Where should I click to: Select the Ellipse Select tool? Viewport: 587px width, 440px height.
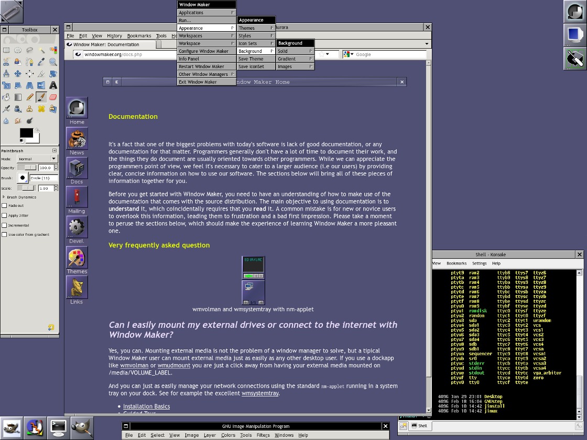click(x=18, y=50)
